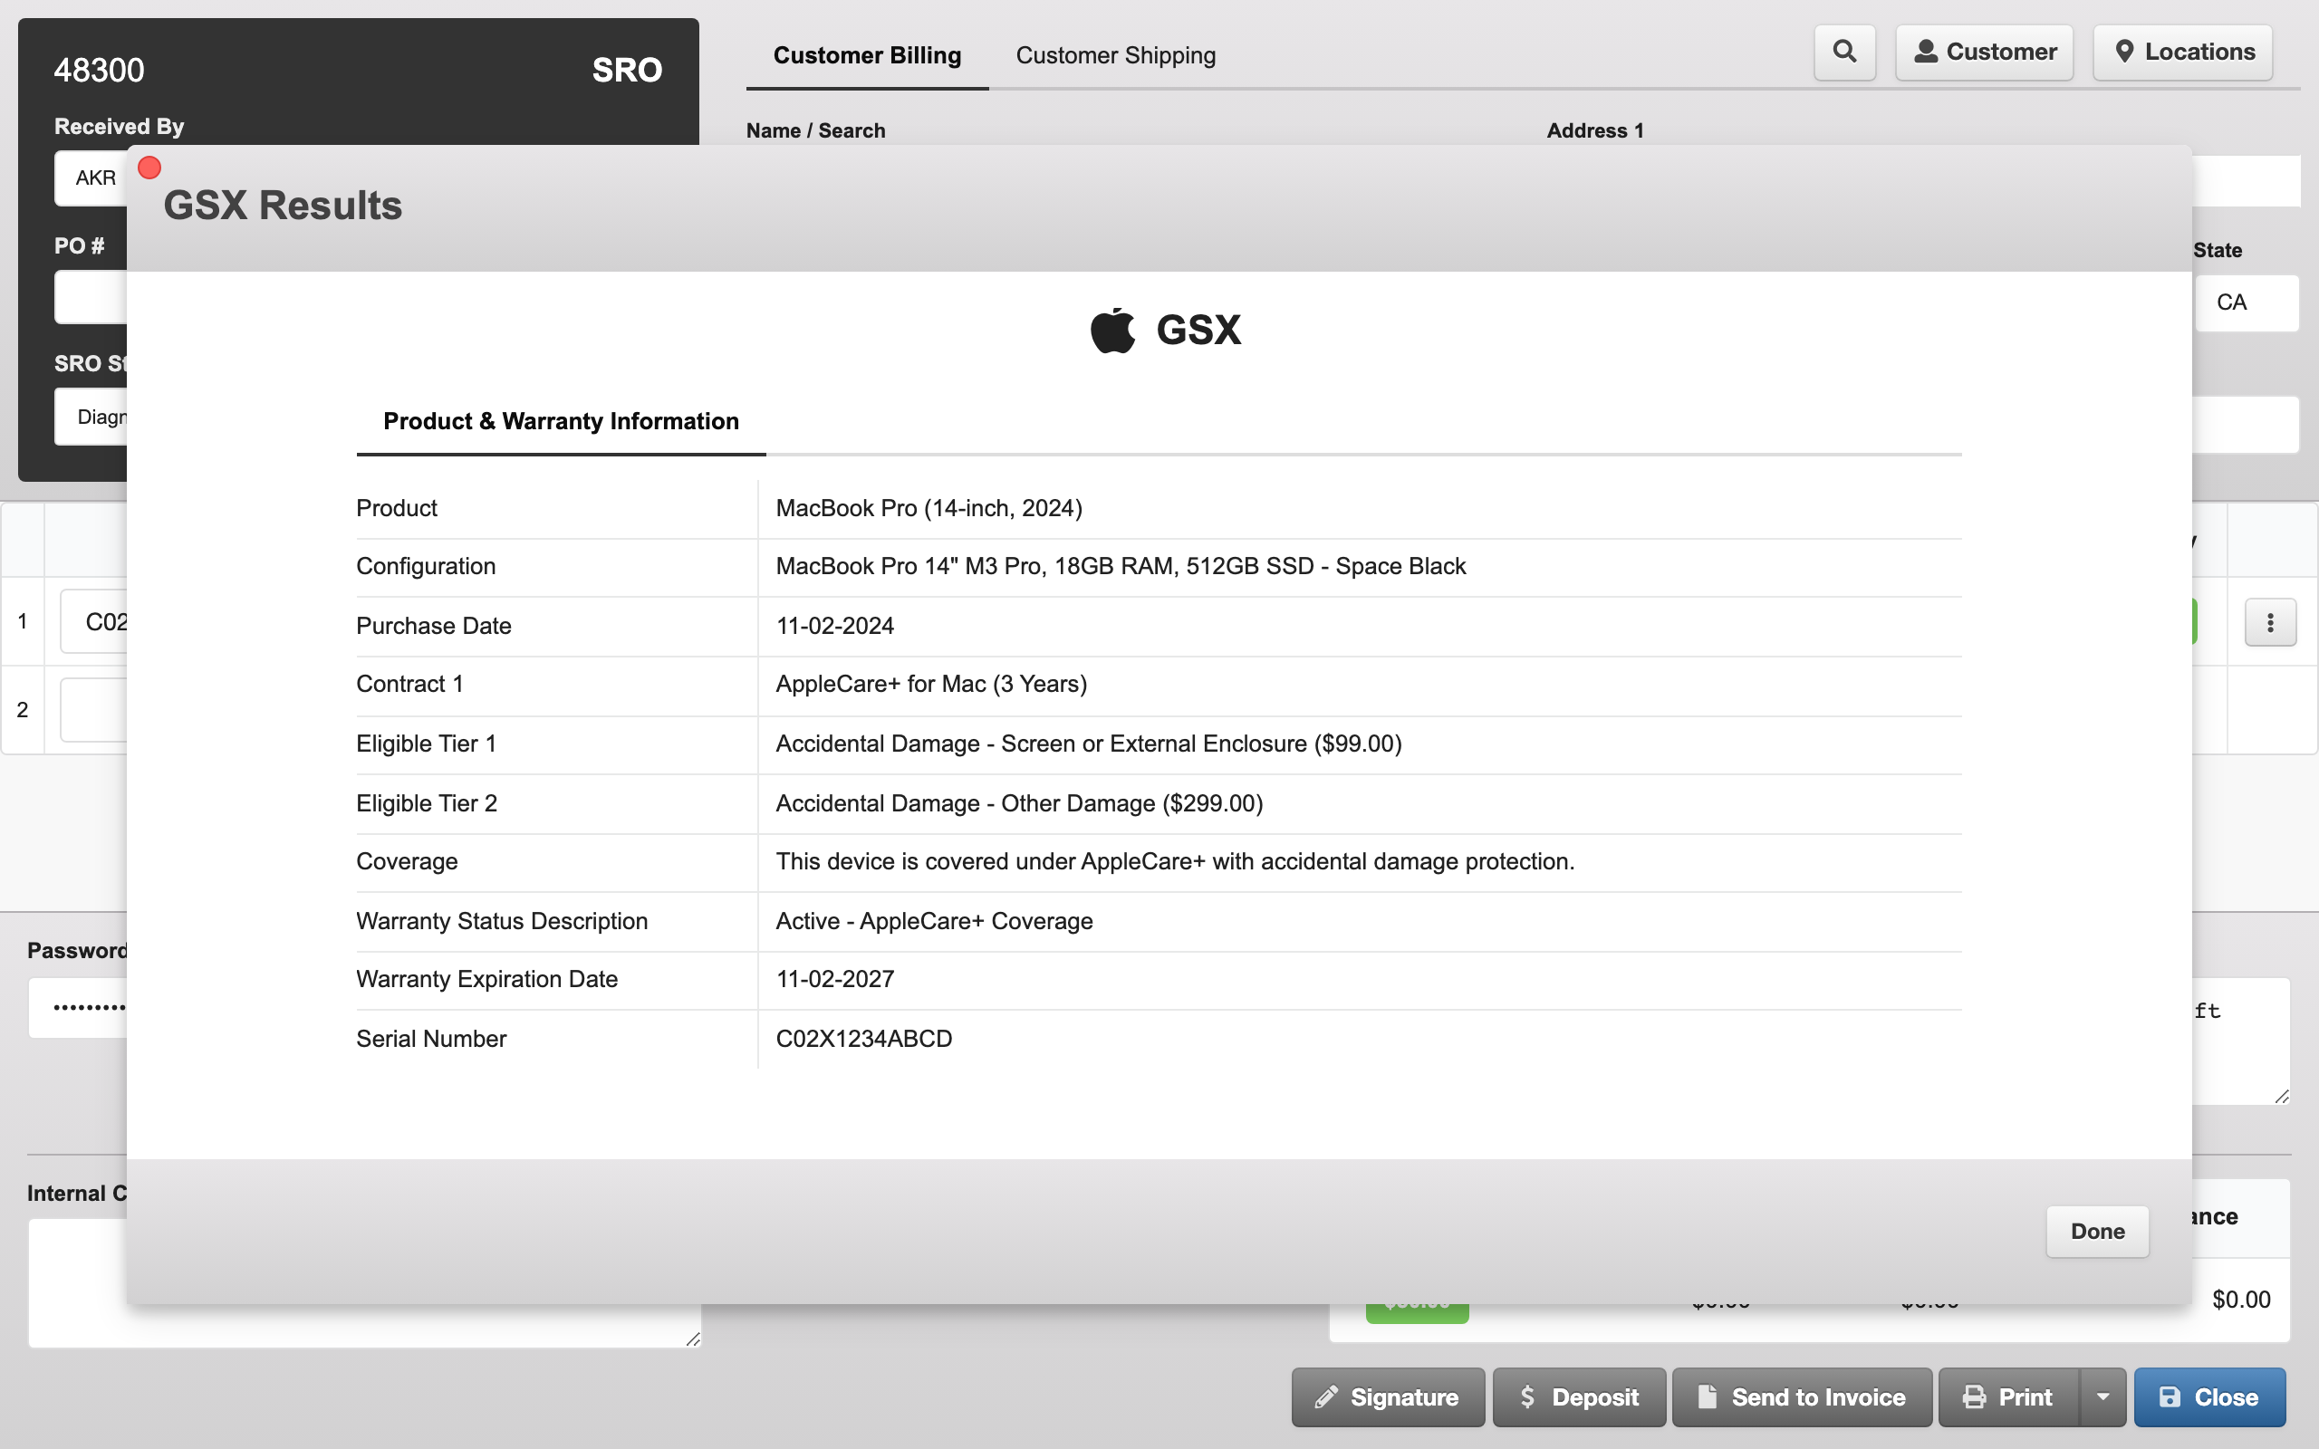Image resolution: width=2319 pixels, height=1449 pixels.
Task: Click the floppy disk icon on Close button
Action: pyautogui.click(x=2170, y=1397)
